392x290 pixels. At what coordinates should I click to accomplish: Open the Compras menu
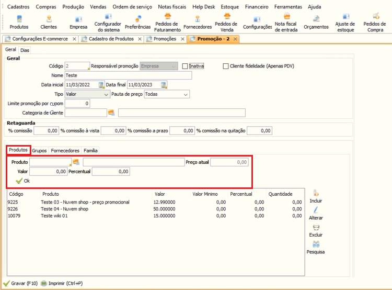coord(46,7)
